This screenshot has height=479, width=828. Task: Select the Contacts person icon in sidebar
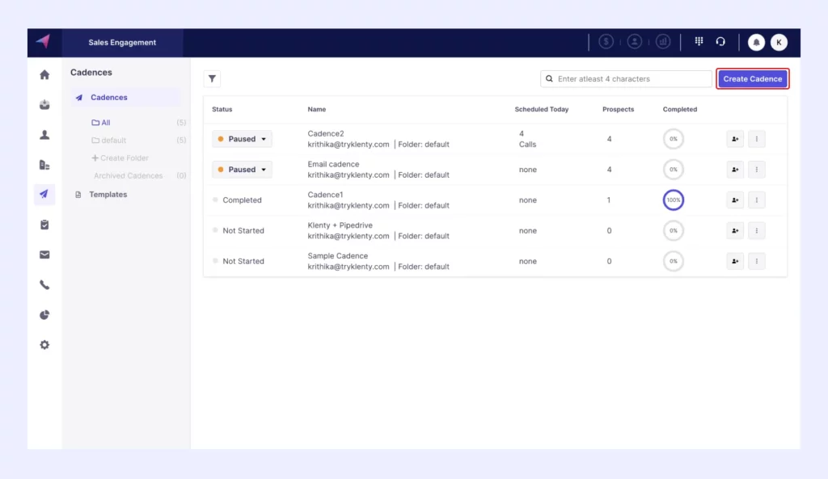(x=44, y=134)
